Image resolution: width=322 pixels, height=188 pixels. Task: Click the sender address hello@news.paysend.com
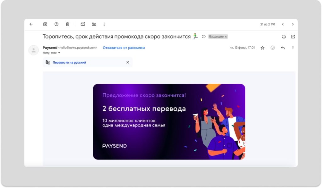click(x=77, y=48)
